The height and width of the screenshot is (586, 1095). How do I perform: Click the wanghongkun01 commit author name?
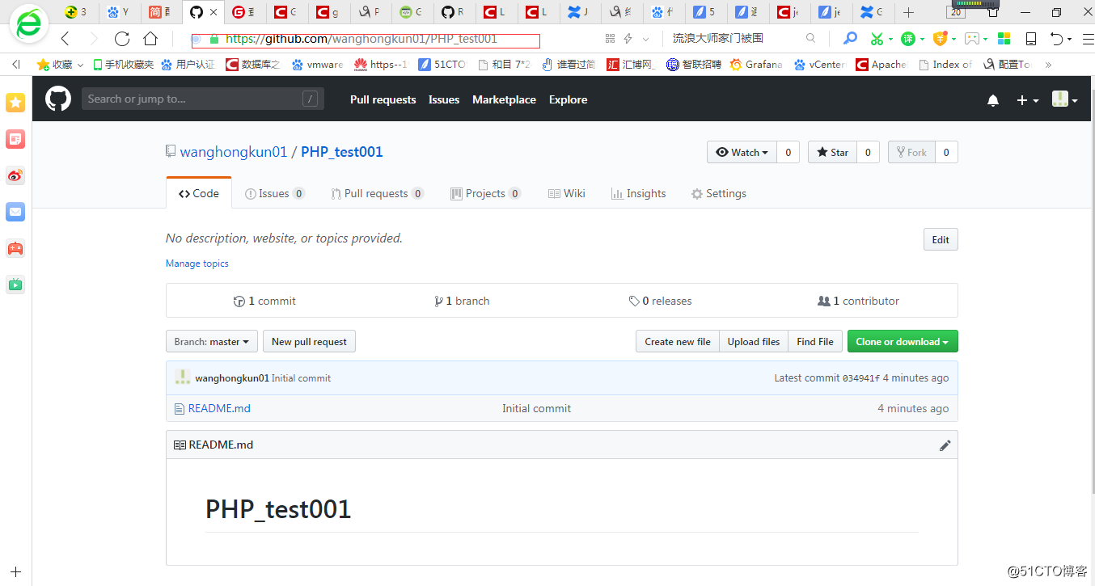point(232,377)
